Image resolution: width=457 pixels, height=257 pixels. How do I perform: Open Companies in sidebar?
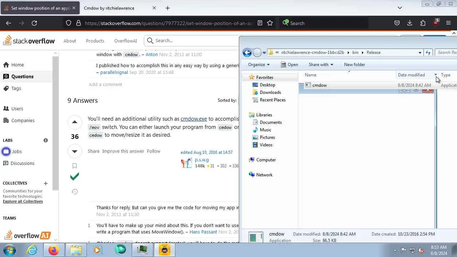(23, 120)
